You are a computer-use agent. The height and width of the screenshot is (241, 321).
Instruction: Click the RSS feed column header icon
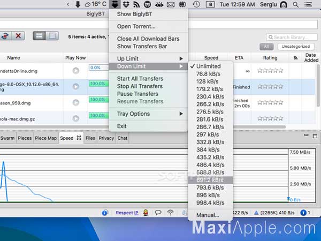295,58
